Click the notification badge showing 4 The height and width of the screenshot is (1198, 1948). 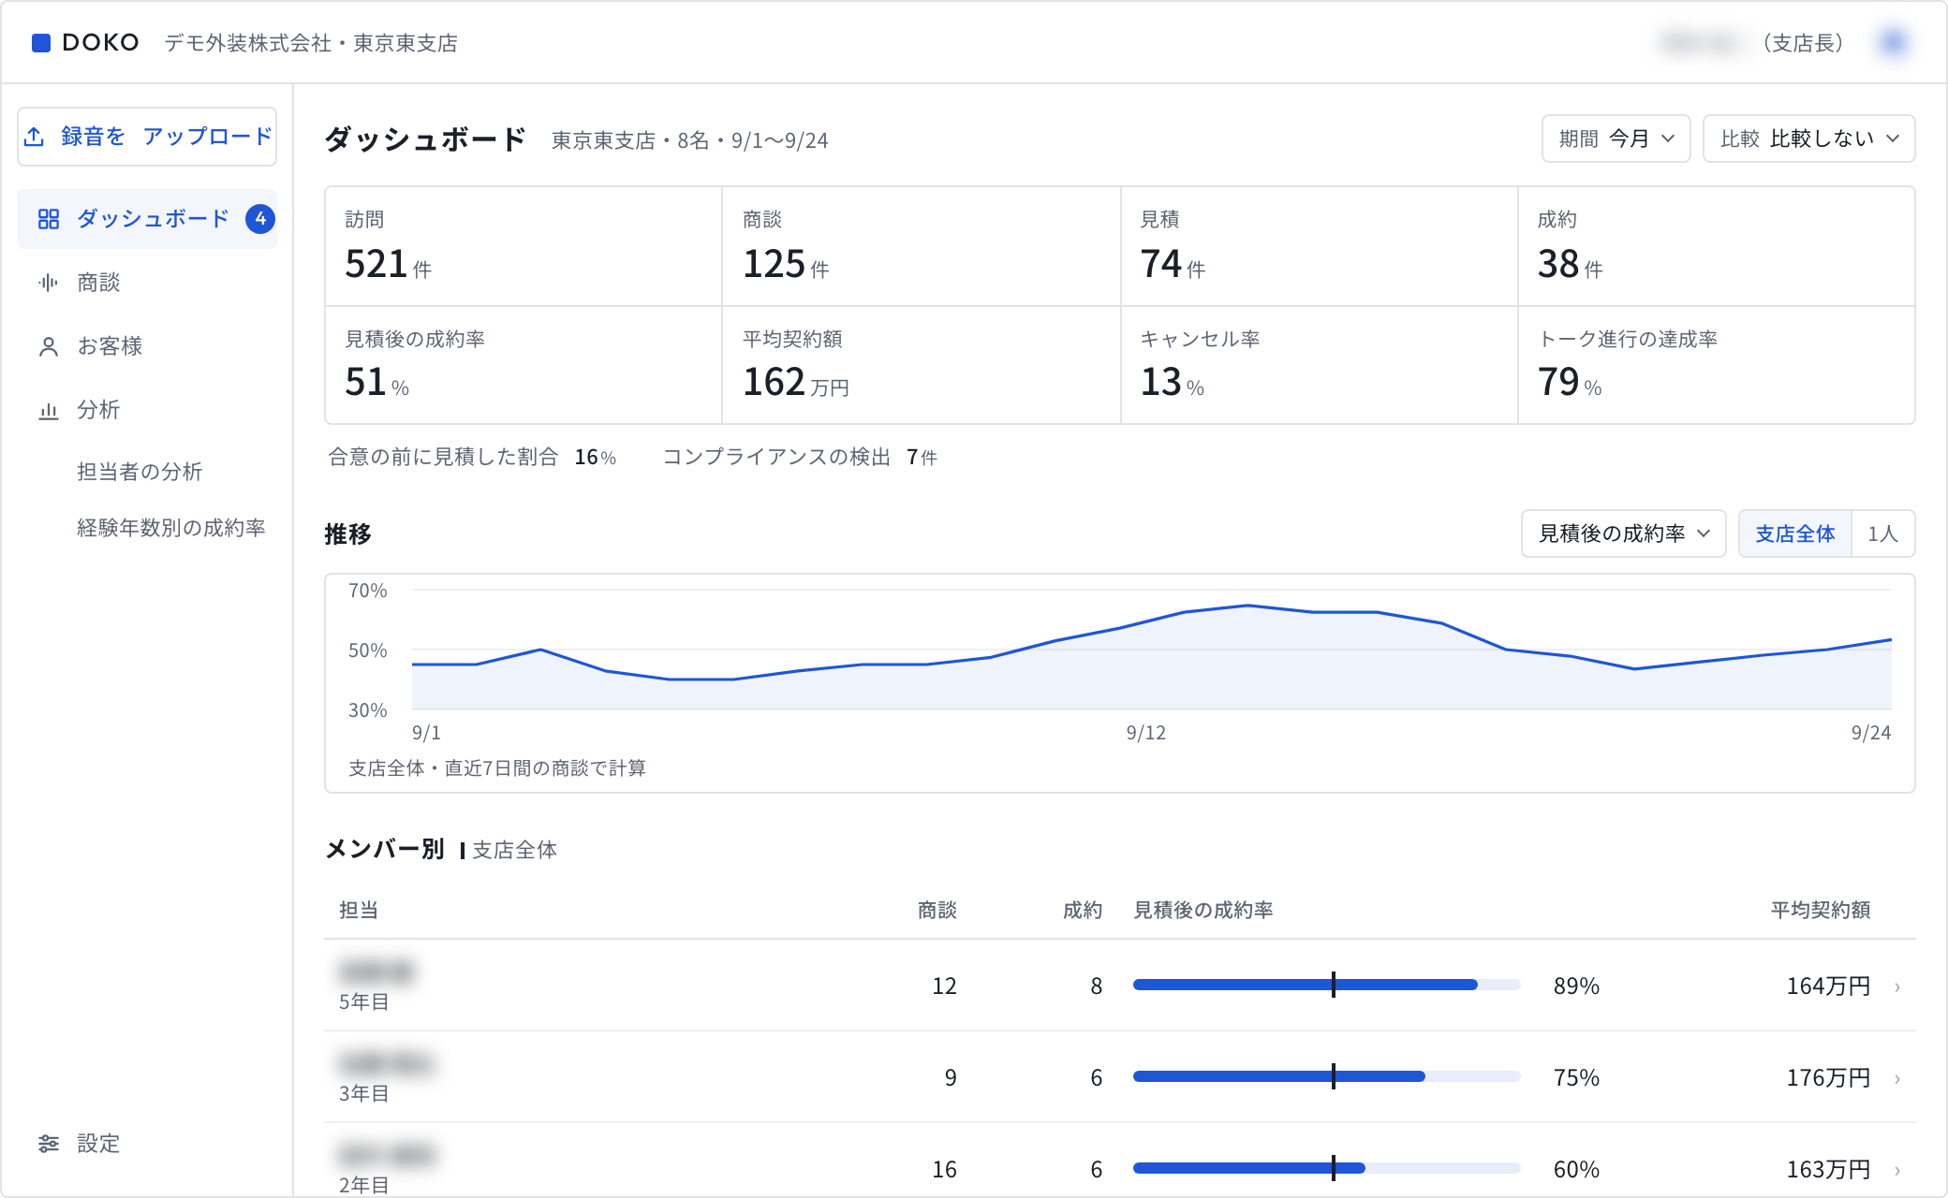point(260,219)
